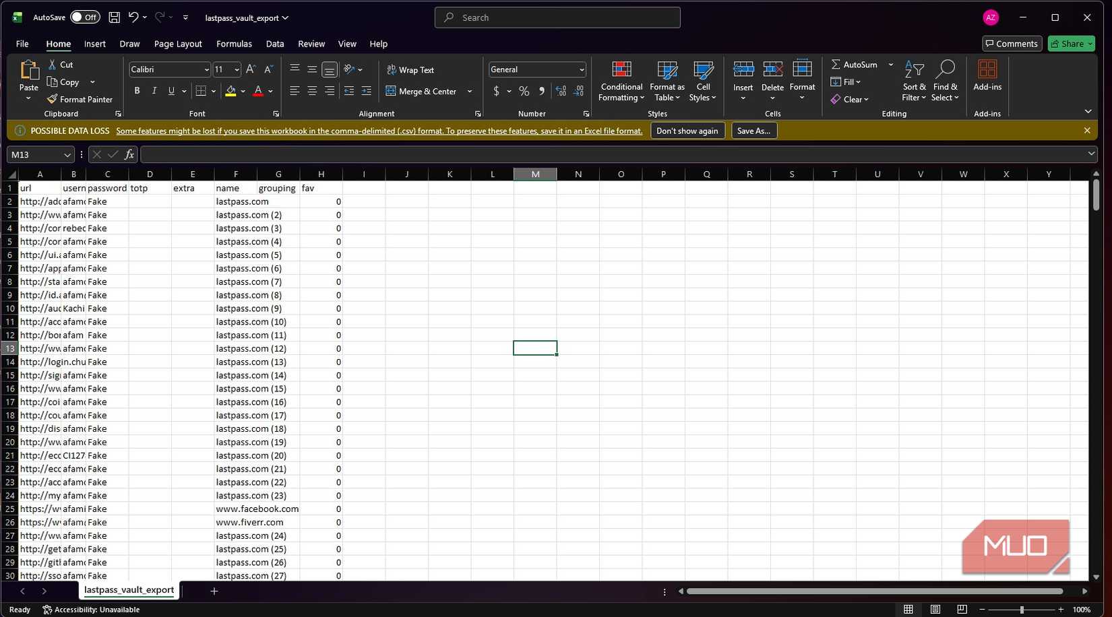Click the Insert Function fx icon
The height and width of the screenshot is (617, 1112).
point(129,155)
